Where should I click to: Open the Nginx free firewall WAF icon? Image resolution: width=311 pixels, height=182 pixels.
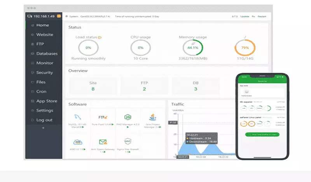128,141
